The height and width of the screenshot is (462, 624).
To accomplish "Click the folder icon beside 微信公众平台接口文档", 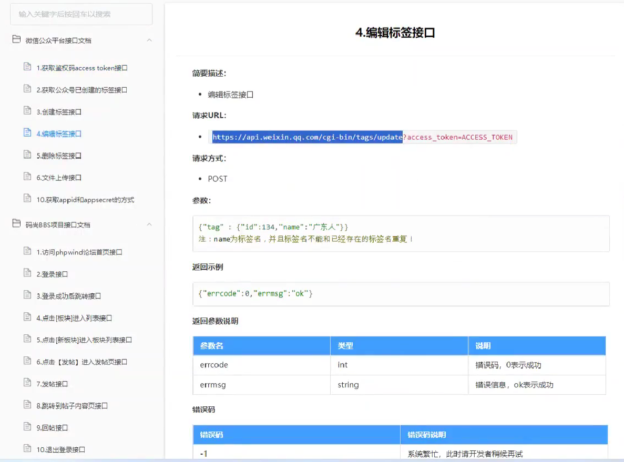I will click(15, 39).
